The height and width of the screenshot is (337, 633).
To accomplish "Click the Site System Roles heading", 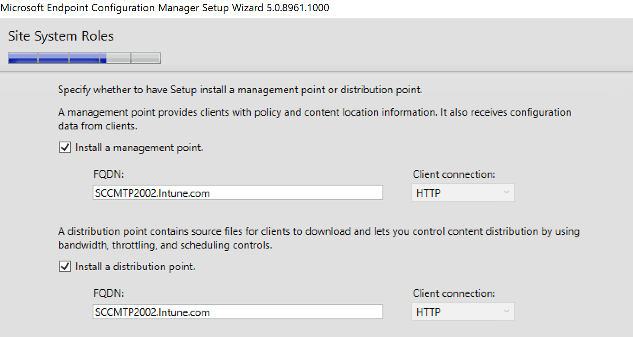I will click(x=61, y=36).
